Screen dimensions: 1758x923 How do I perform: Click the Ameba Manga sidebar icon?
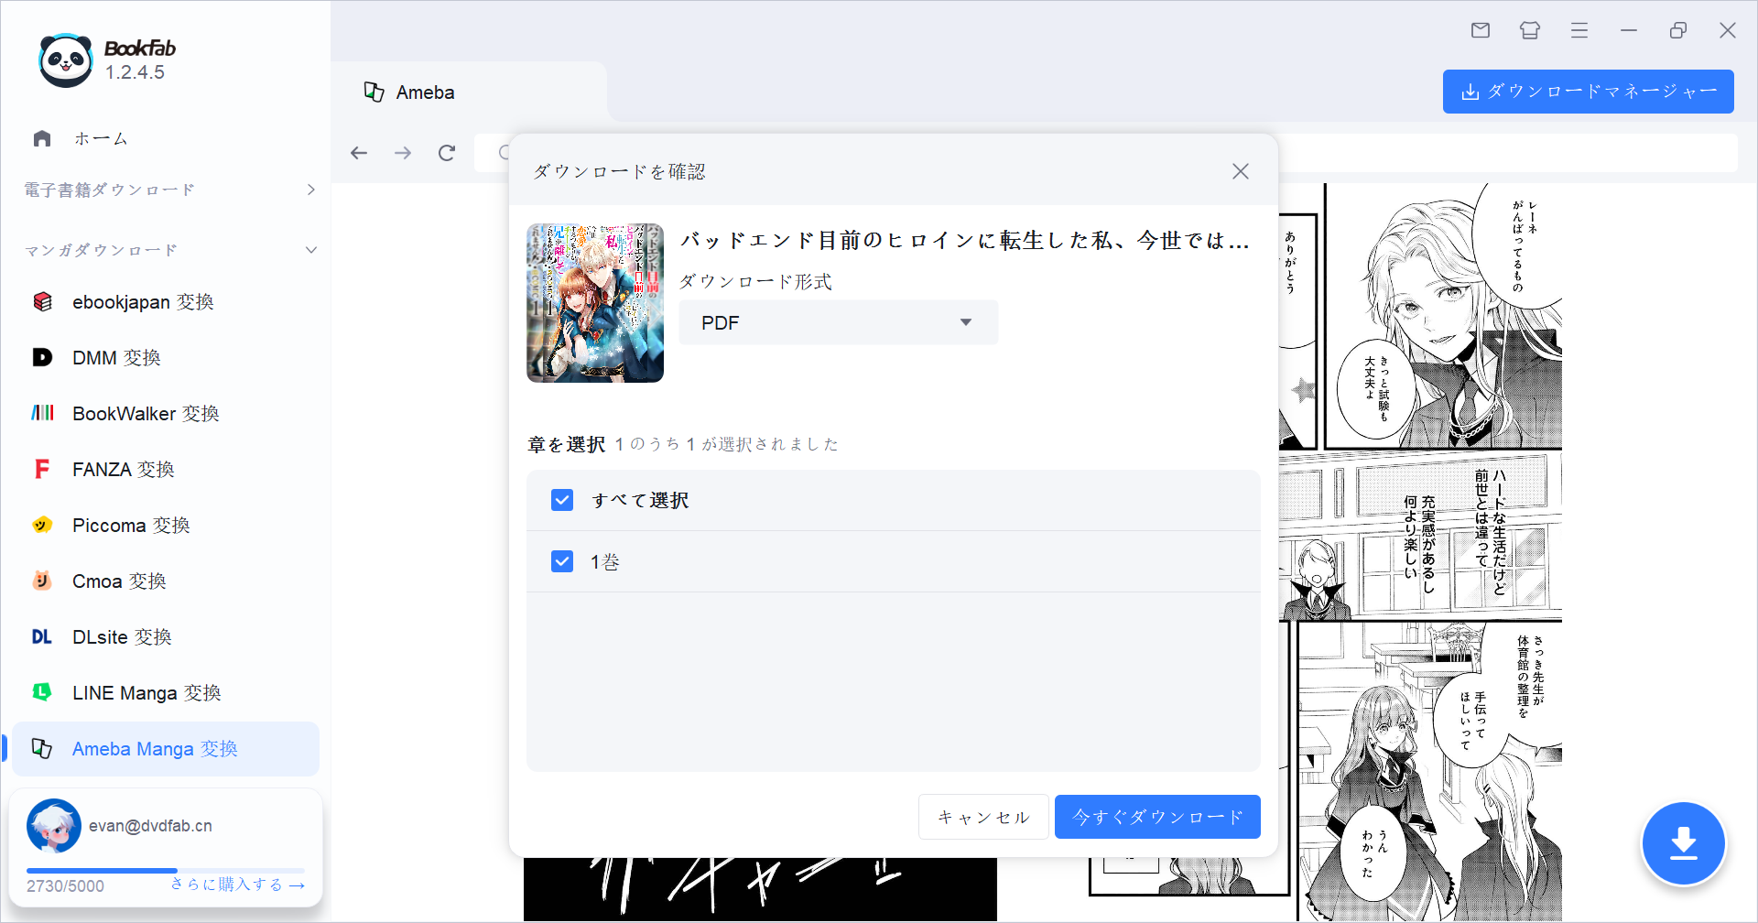[x=42, y=748]
